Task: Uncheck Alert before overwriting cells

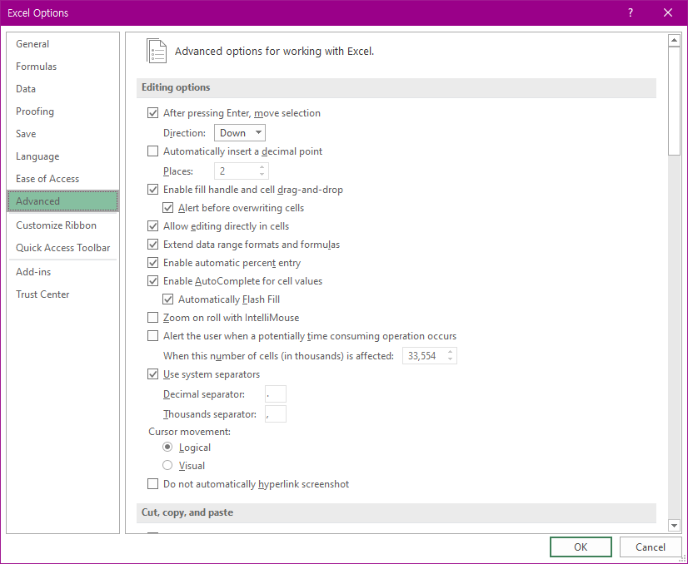Action: pos(167,208)
